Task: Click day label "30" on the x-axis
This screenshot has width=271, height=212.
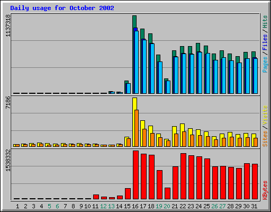Action: 246,206
